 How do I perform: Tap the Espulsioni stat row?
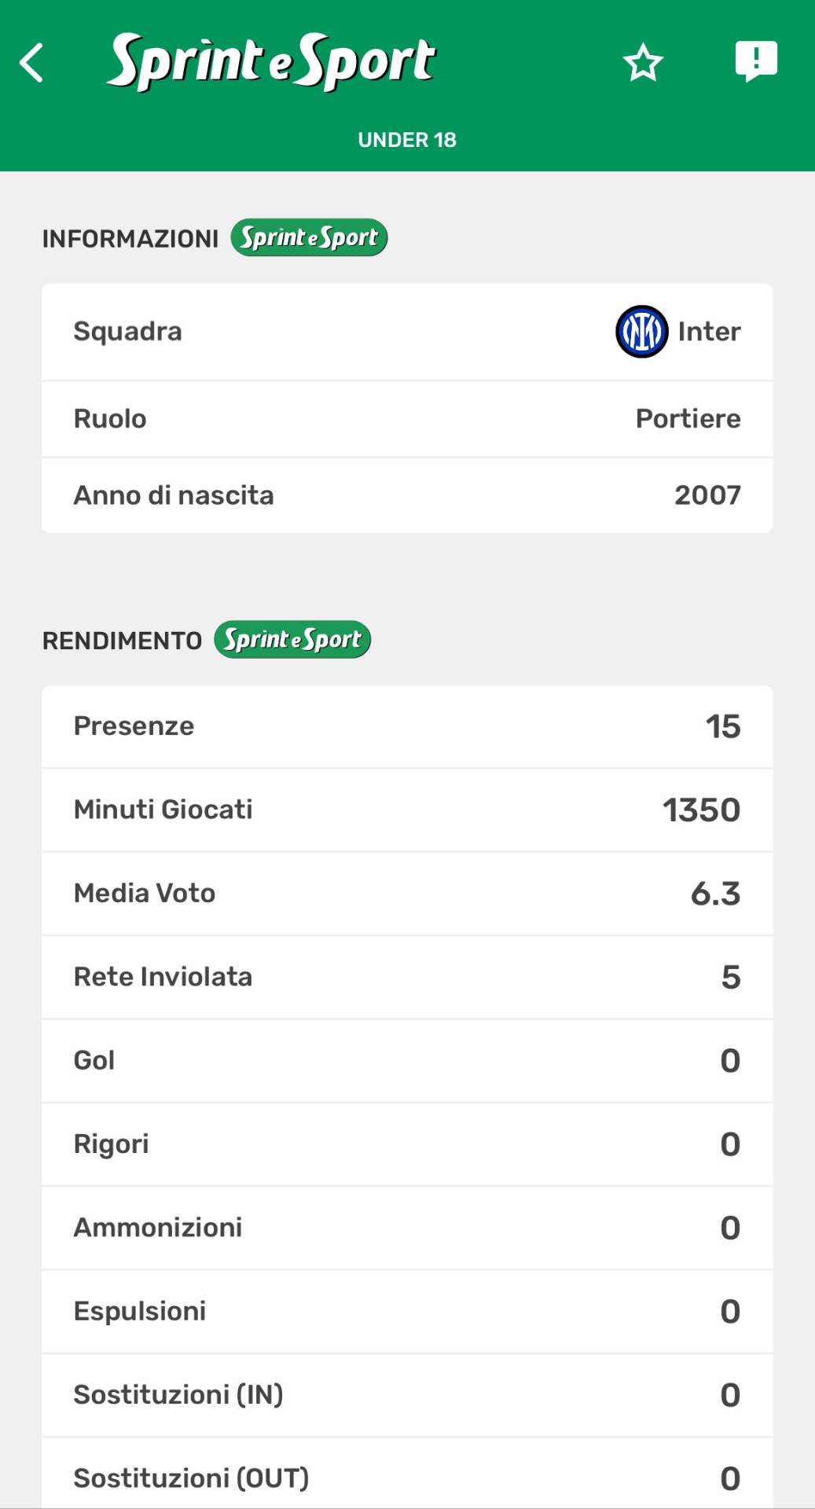pos(407,1311)
